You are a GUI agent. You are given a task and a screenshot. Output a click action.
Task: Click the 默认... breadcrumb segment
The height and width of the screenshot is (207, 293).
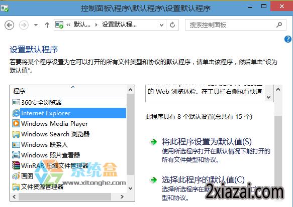coord(82,25)
